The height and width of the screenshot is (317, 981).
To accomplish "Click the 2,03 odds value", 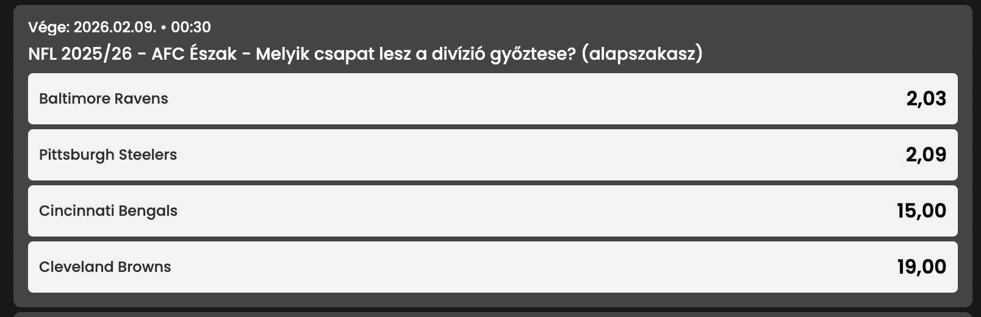I will coord(925,99).
